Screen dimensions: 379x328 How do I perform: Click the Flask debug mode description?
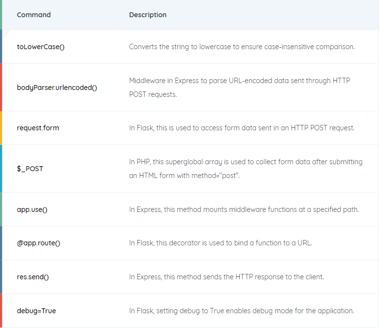[242, 311]
